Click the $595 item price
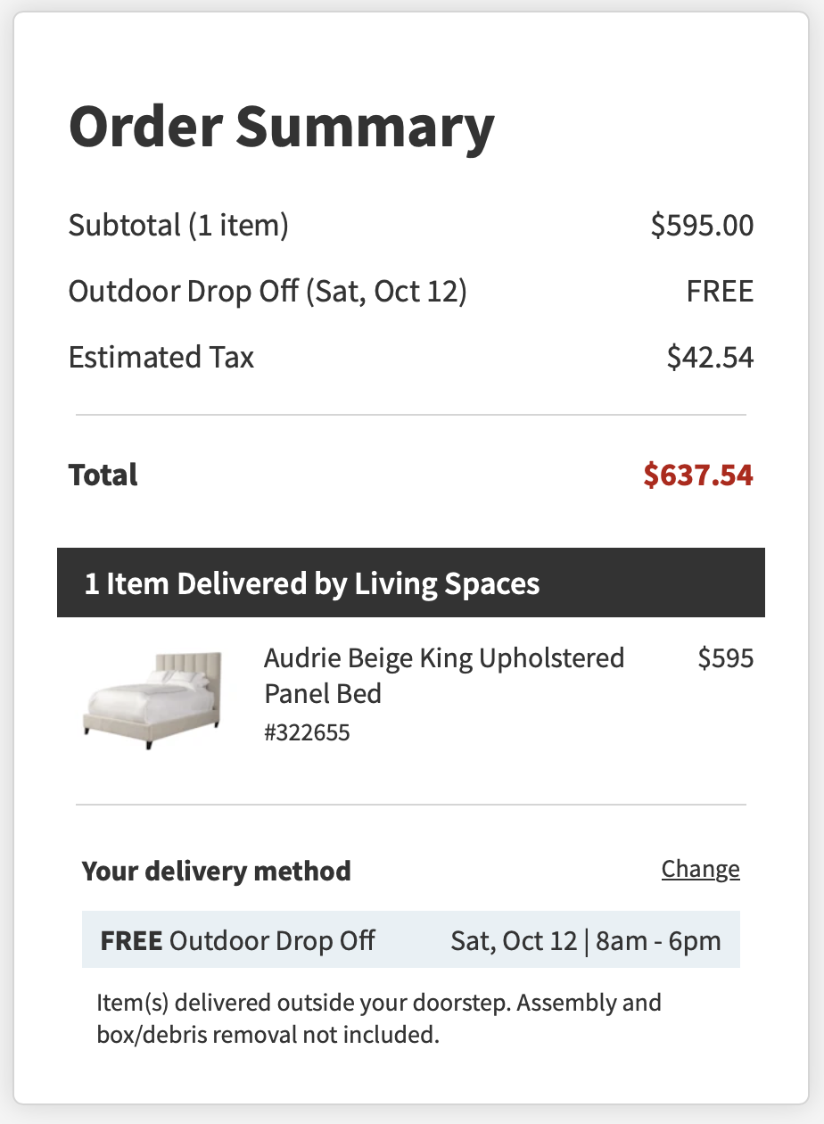 [725, 658]
